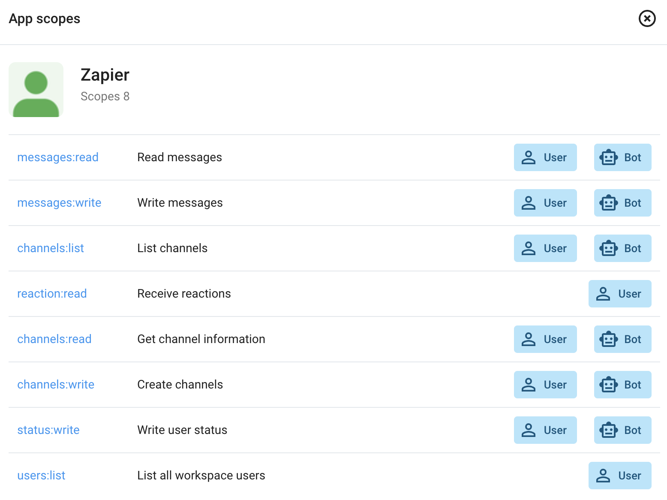This screenshot has width=667, height=500.
Task: Click the Zapier app name heading
Action: pos(105,75)
